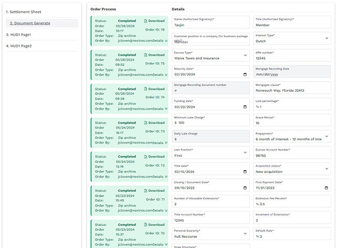Click the download file icon for Order ID 73

pos(146,123)
